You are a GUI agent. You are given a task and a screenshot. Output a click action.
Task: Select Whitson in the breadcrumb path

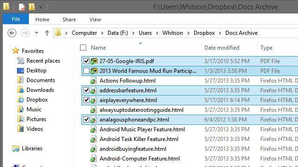pos(173,33)
